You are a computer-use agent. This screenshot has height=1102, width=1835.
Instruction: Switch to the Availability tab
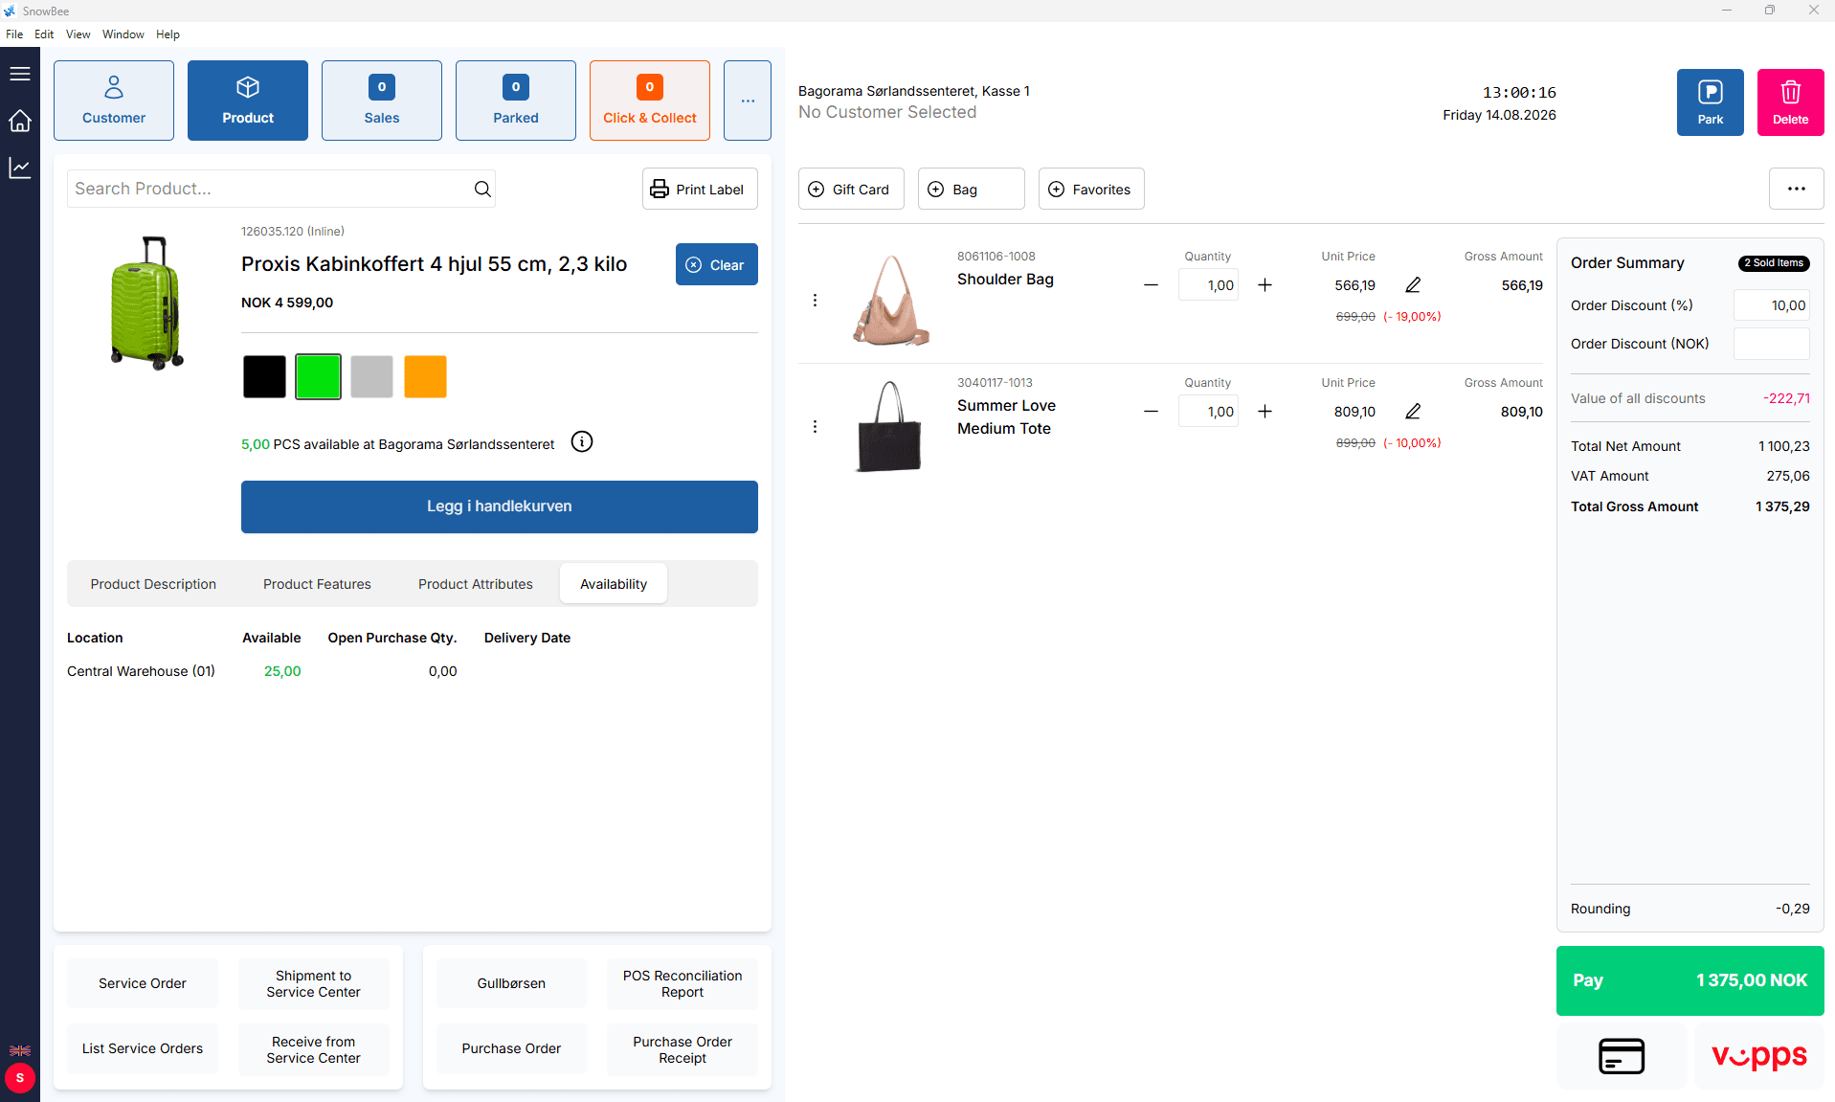pos(614,584)
